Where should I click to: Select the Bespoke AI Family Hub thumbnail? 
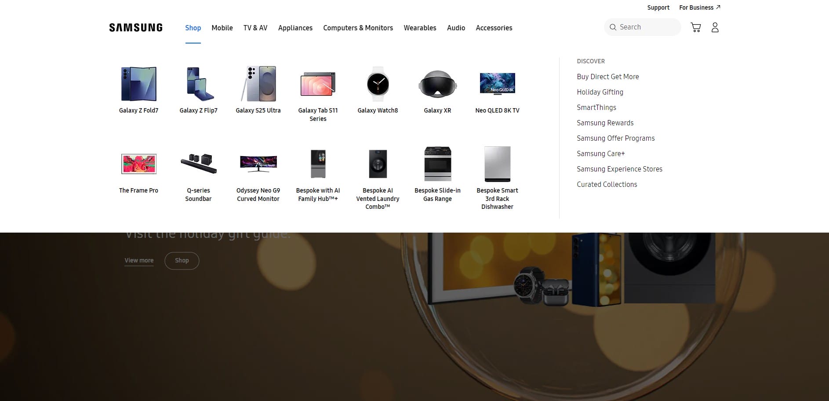pyautogui.click(x=318, y=164)
